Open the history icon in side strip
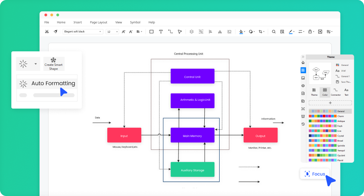Screen dimensions: 364x196 [x=303, y=124]
